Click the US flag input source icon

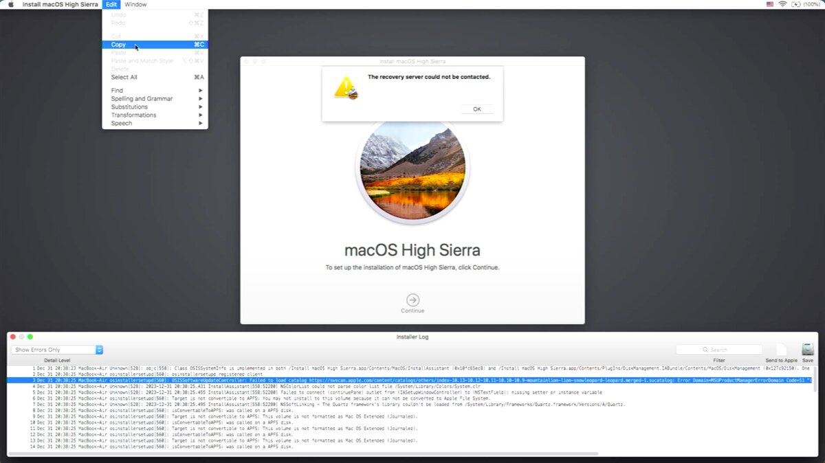[x=769, y=4]
